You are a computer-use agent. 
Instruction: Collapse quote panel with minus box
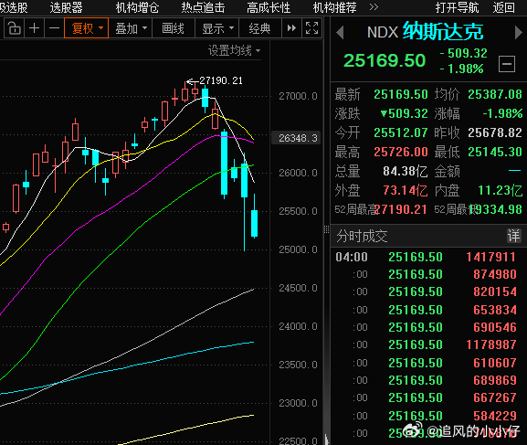point(507,64)
